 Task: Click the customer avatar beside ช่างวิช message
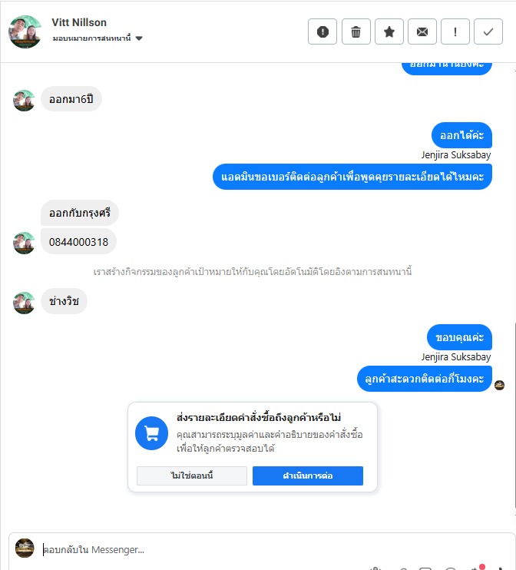(24, 303)
